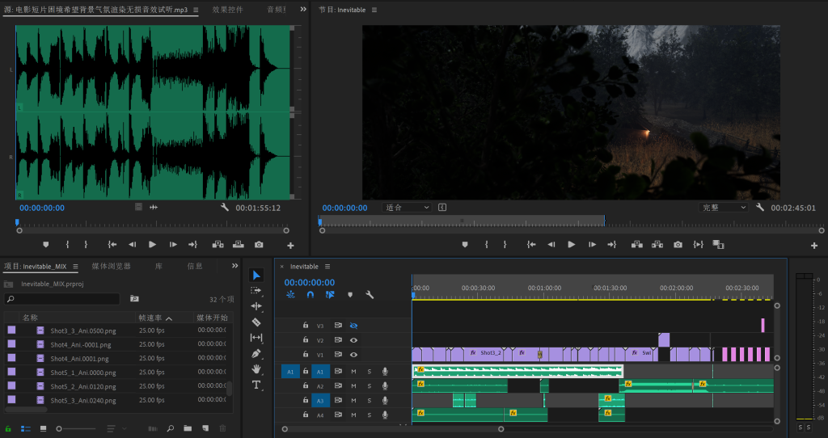
Task: Toggle snap in timeline magnet icon
Action: coord(310,295)
